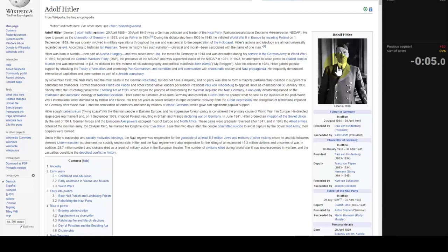This screenshot has height=252, width=448.
Task: Select Download as PDF
Action: coord(16,163)
